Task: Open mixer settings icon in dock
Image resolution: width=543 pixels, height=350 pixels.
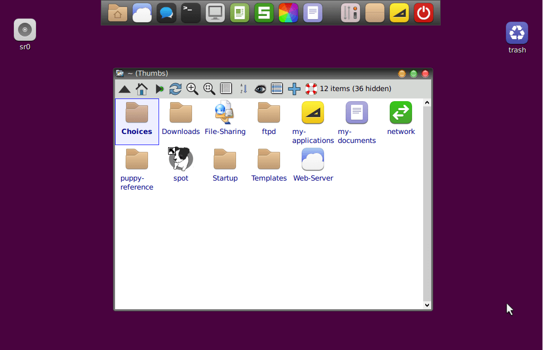Action: point(351,13)
